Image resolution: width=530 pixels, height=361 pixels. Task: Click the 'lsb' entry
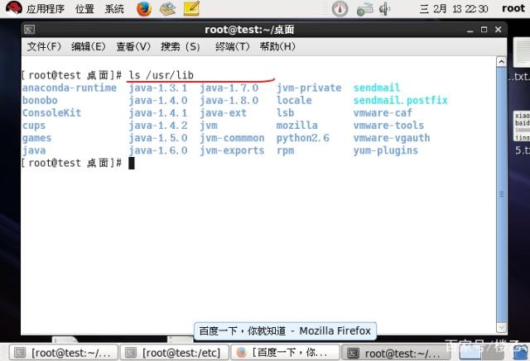tap(285, 112)
